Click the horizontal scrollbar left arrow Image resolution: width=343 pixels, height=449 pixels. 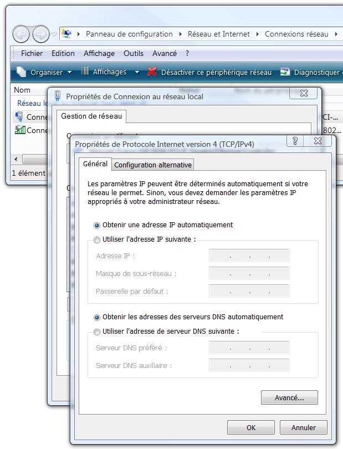point(16,159)
